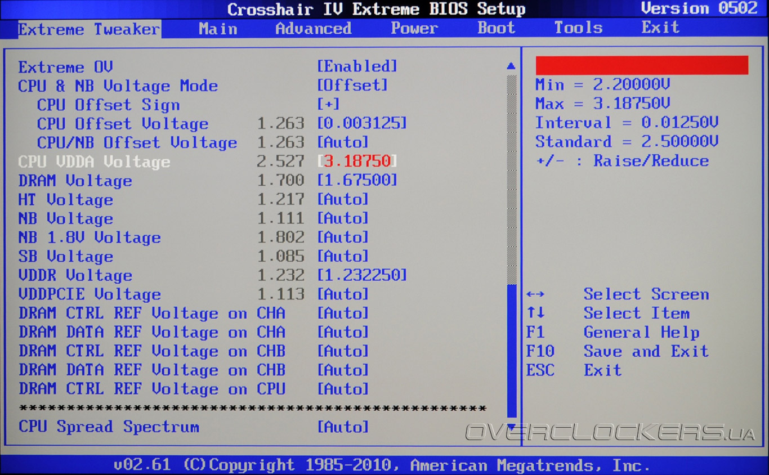Click the "ESC Exit" legend entry
Image resolution: width=769 pixels, height=475 pixels.
(574, 370)
